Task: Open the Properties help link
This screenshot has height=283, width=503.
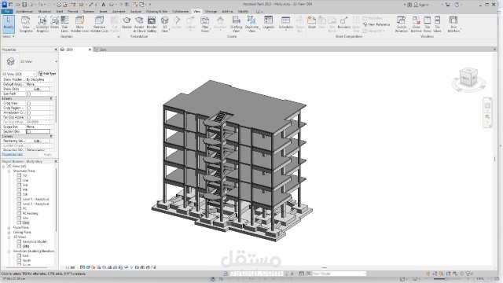Action: (13, 154)
